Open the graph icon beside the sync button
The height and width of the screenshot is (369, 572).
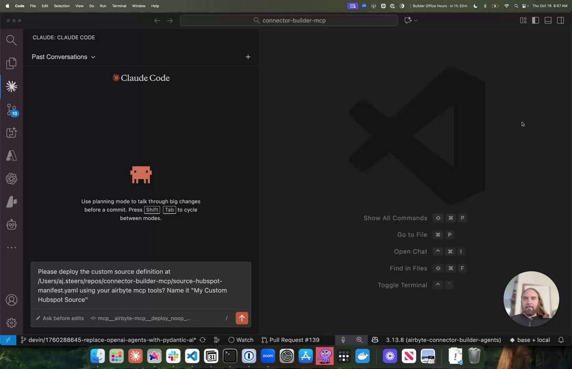coord(217,340)
